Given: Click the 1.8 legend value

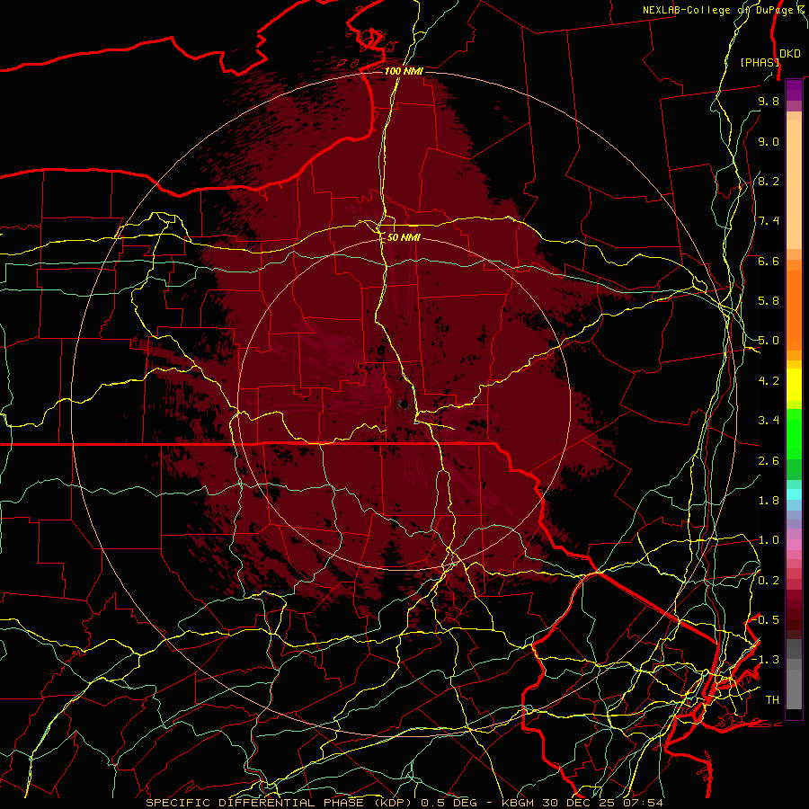Looking at the screenshot, I should point(769,501).
